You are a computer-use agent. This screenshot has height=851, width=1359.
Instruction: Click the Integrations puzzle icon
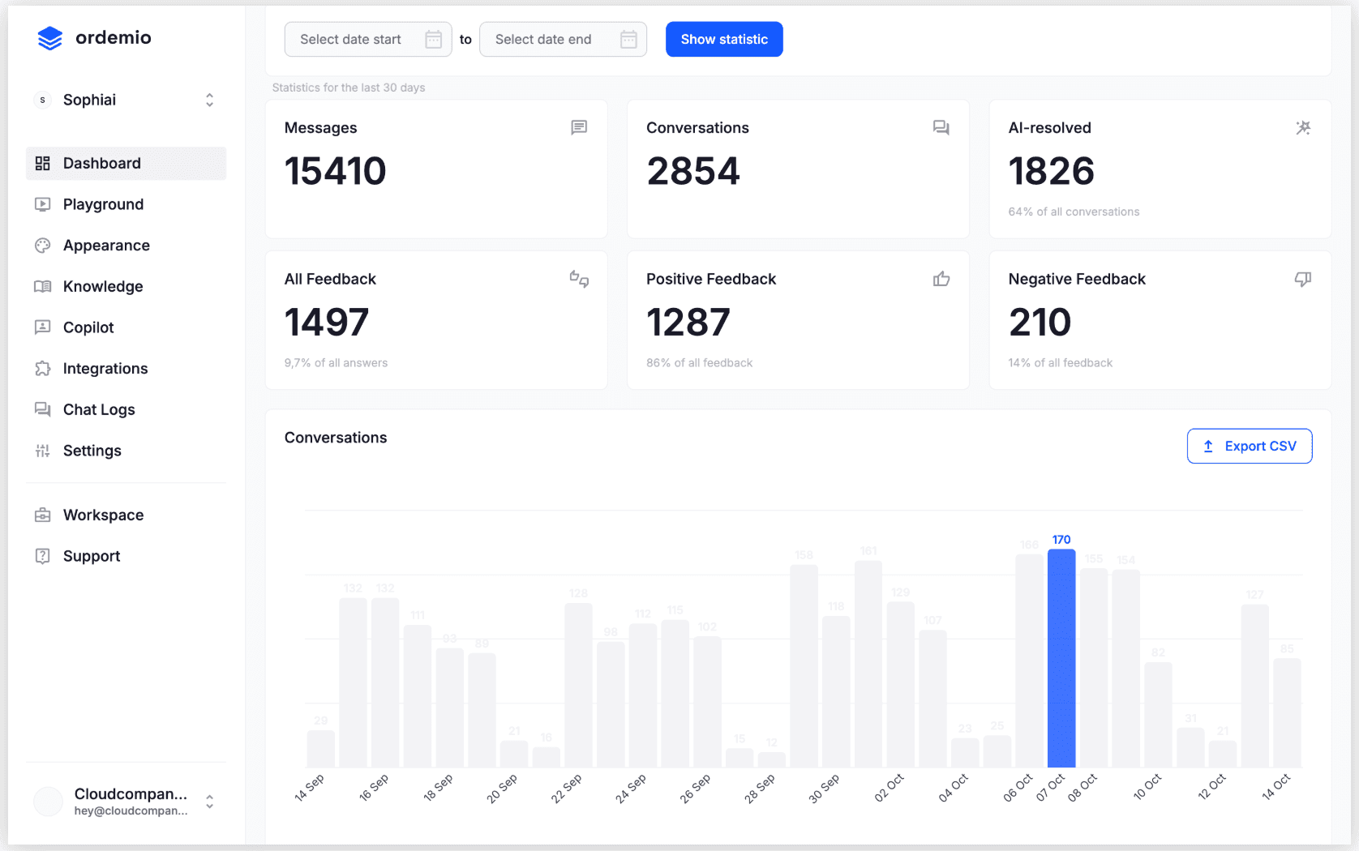tap(43, 369)
